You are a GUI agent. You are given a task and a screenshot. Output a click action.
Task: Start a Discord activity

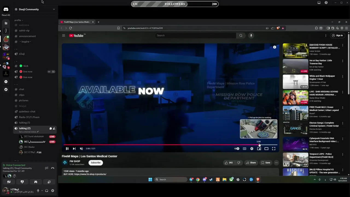(36, 182)
